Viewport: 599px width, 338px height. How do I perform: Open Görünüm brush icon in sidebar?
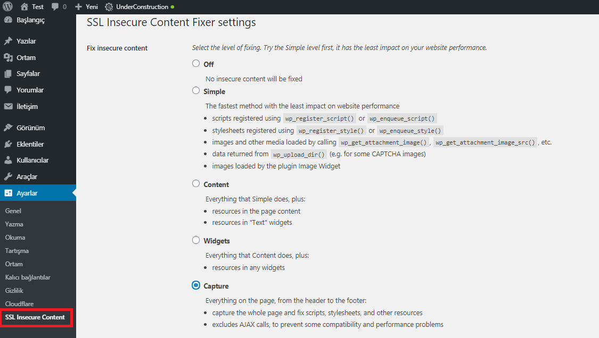[x=8, y=128]
